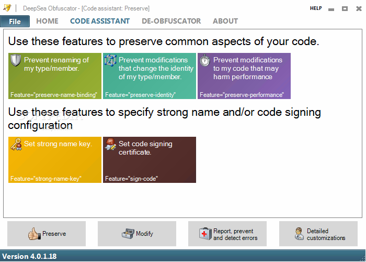Click the Detailed customizations label
This screenshot has height=262, width=366.
326,234
